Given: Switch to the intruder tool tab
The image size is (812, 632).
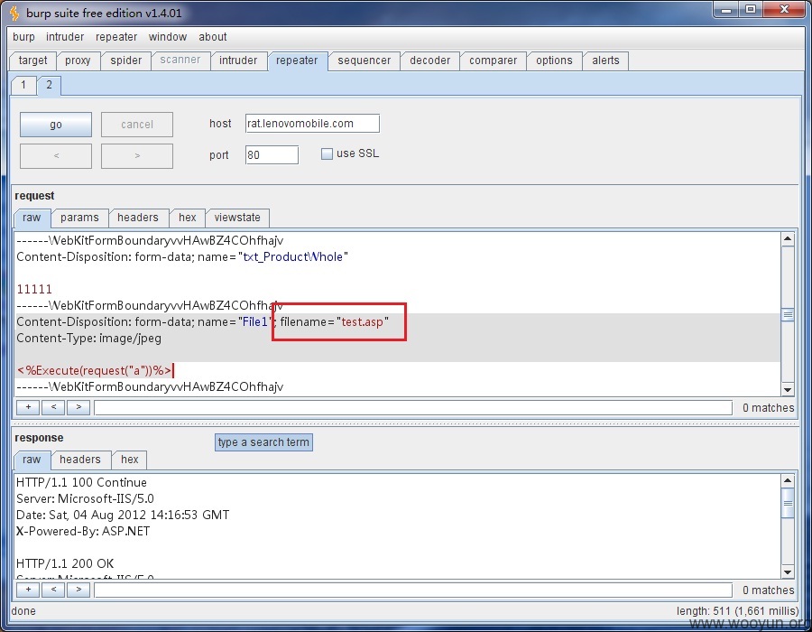Looking at the screenshot, I should point(238,60).
